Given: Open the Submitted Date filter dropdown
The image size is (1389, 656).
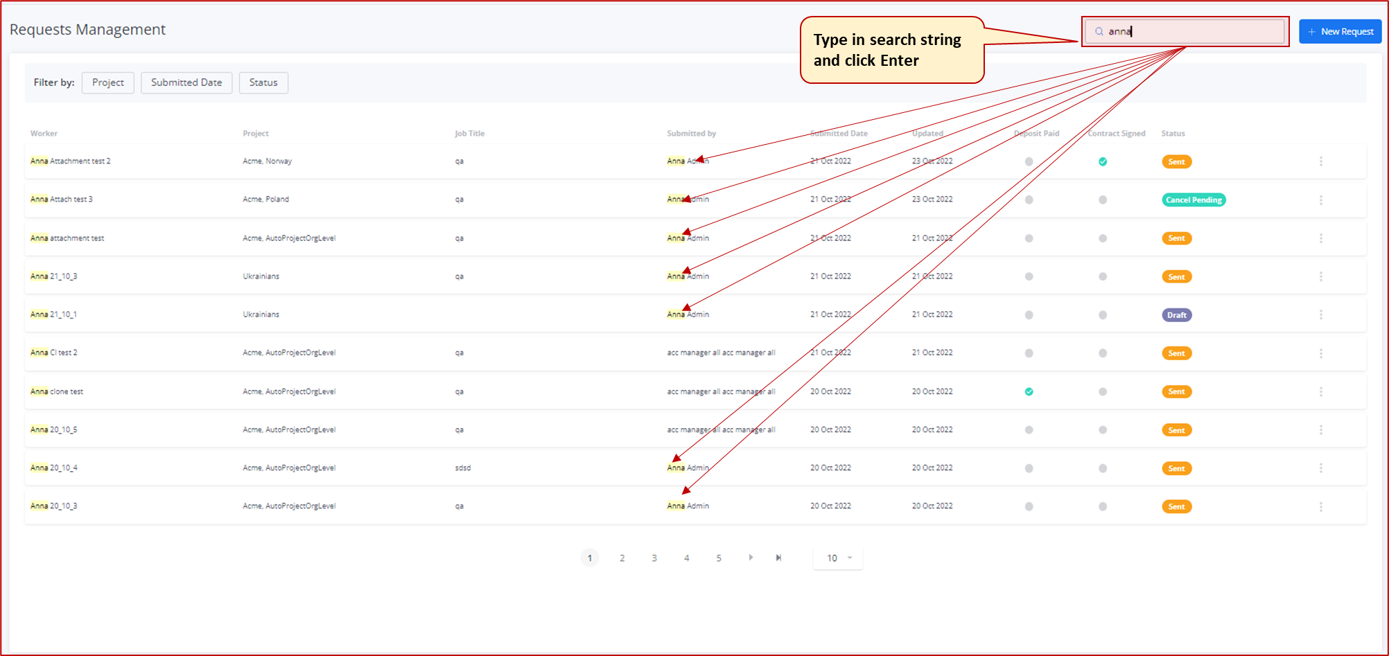Looking at the screenshot, I should click(186, 82).
